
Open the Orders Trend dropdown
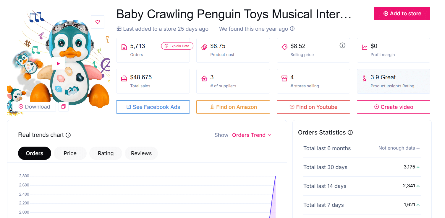[252, 135]
